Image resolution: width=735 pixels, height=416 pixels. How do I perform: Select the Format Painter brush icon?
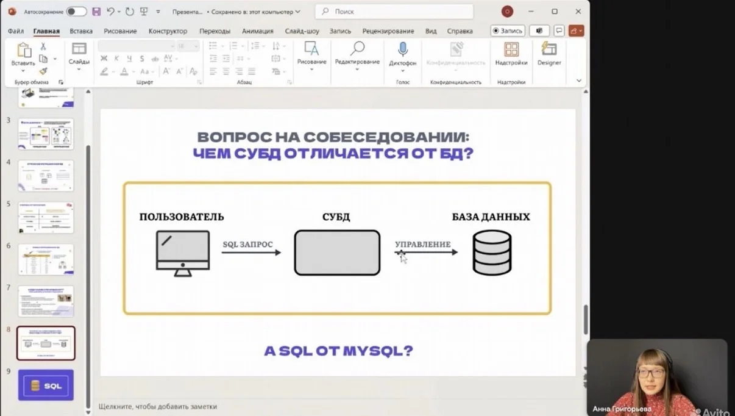pyautogui.click(x=43, y=71)
